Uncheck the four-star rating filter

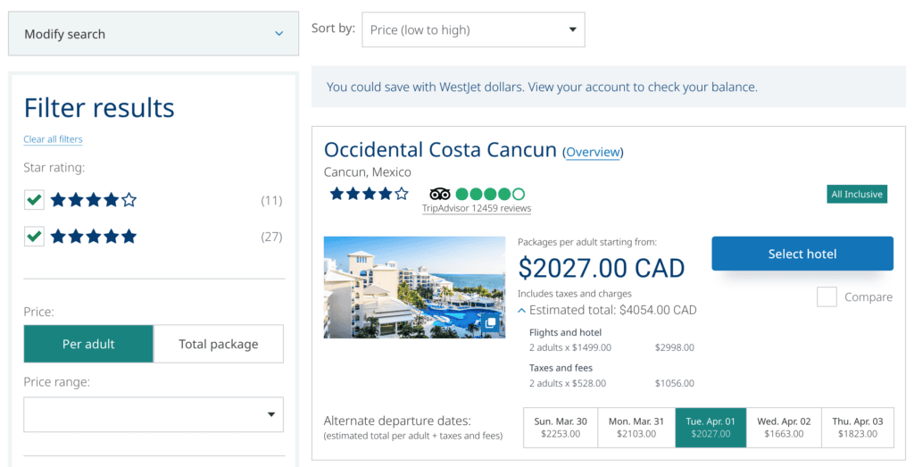pos(34,200)
